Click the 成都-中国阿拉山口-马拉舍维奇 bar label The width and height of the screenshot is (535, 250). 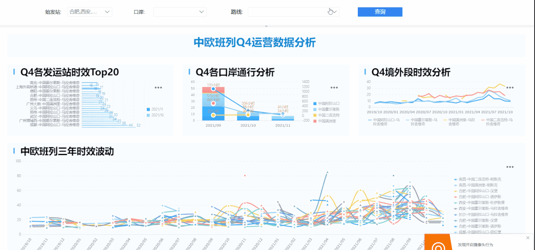pyautogui.click(x=55, y=125)
